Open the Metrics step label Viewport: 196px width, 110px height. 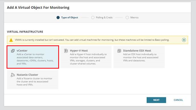(x=134, y=18)
